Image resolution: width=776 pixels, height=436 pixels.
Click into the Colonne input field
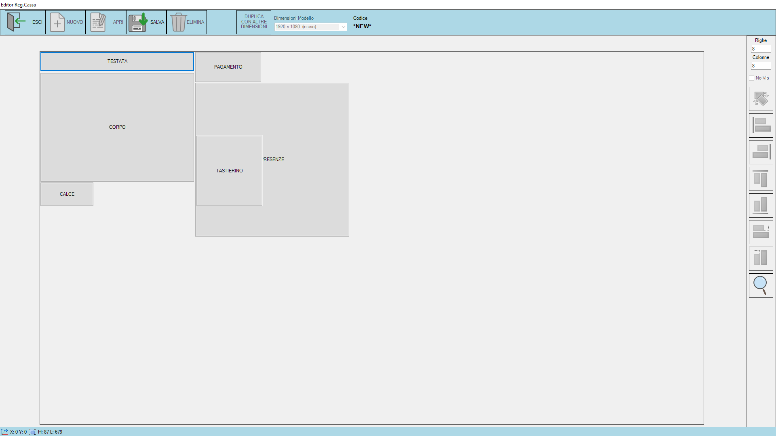pos(761,66)
